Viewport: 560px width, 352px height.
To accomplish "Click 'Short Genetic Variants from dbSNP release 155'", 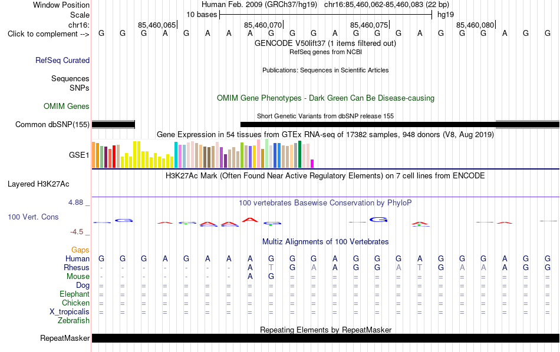I will pyautogui.click(x=325, y=117).
